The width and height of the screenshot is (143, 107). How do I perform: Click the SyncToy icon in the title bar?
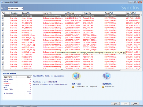click(2, 2)
